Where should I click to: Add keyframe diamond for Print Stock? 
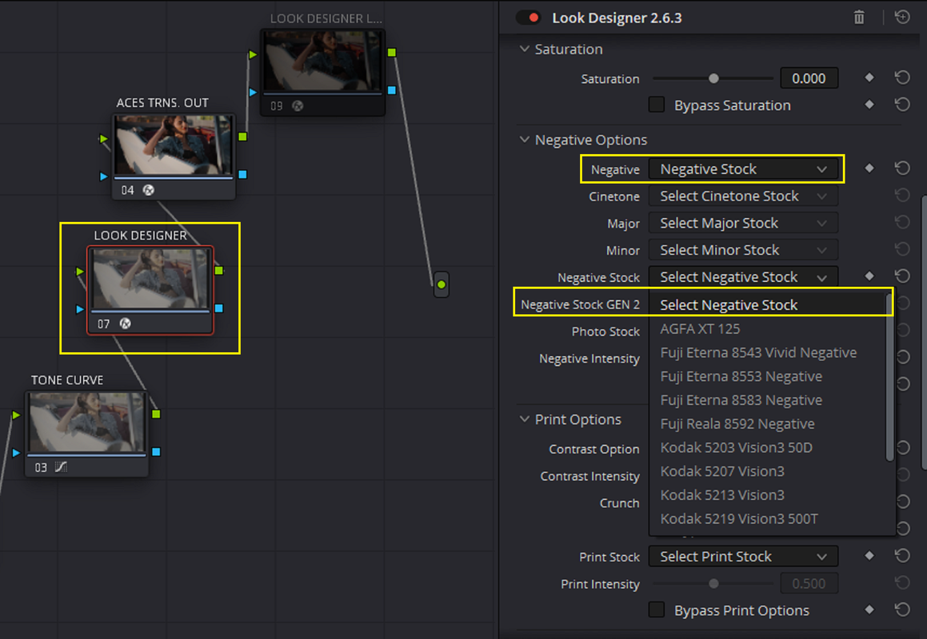[x=869, y=556]
